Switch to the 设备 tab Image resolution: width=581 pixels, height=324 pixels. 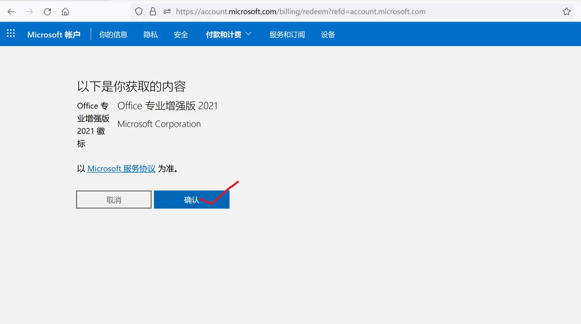click(328, 35)
